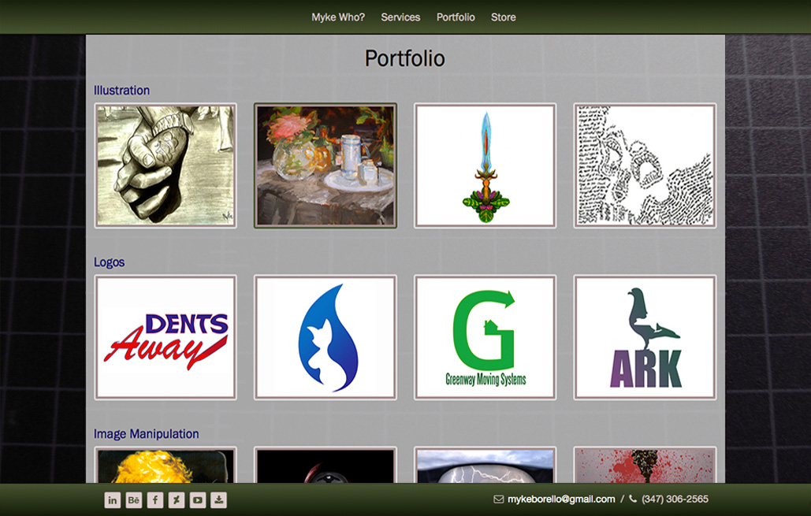Open the Myke Who? menu item

[x=338, y=17]
